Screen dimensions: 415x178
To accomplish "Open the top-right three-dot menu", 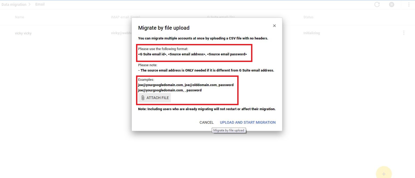I will point(409,5).
